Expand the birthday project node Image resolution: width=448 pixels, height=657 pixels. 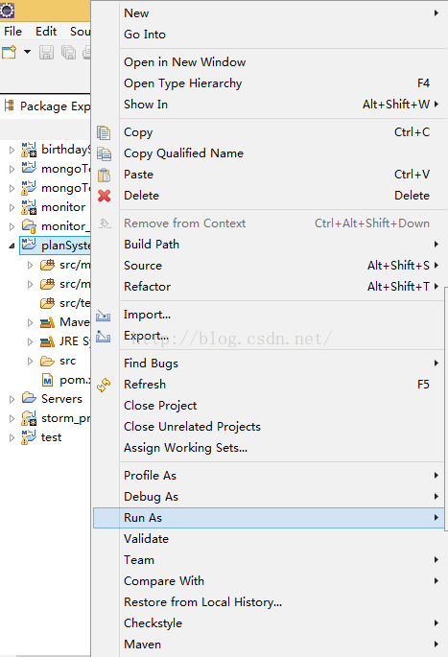point(12,150)
